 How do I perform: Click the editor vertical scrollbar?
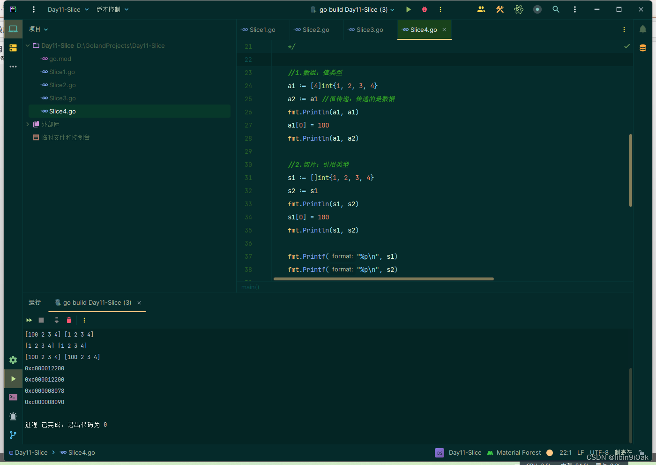(x=631, y=170)
